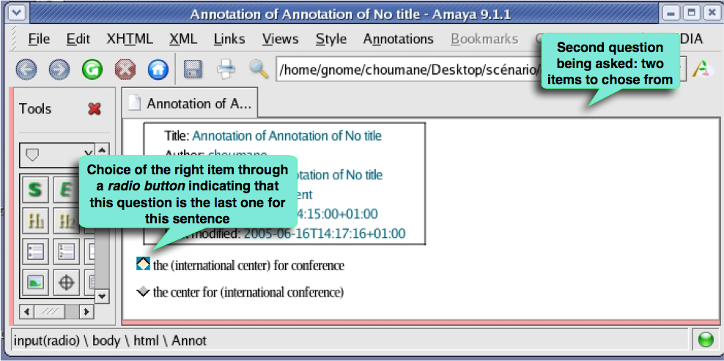The height and width of the screenshot is (361, 724).
Task: Go to the Home page icon
Action: [x=158, y=70]
